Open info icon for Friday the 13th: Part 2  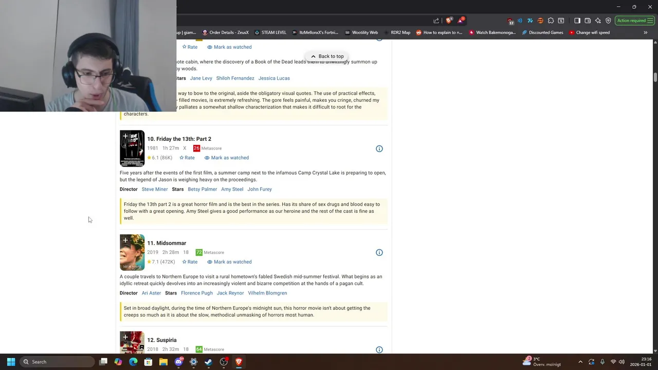[x=379, y=149]
